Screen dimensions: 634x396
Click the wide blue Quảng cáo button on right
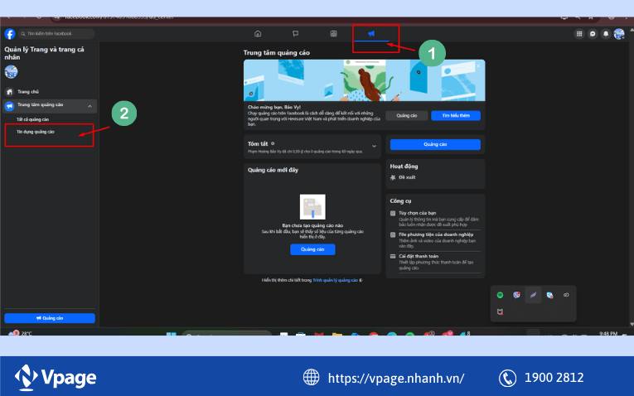(x=435, y=144)
